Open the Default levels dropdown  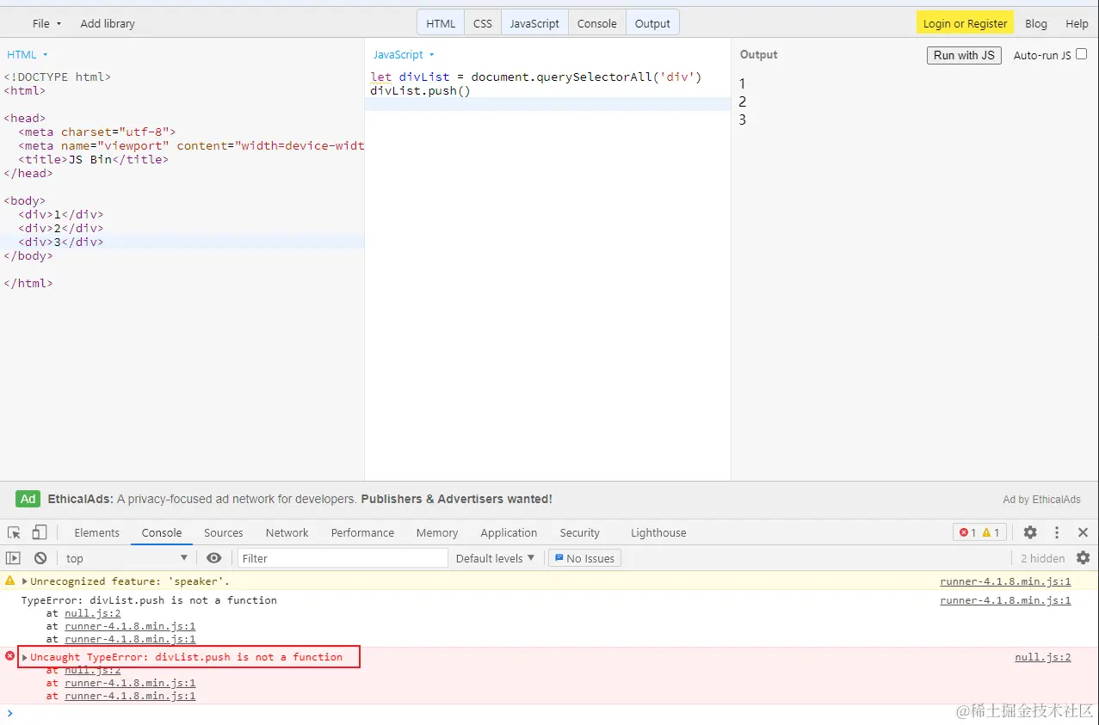tap(495, 558)
